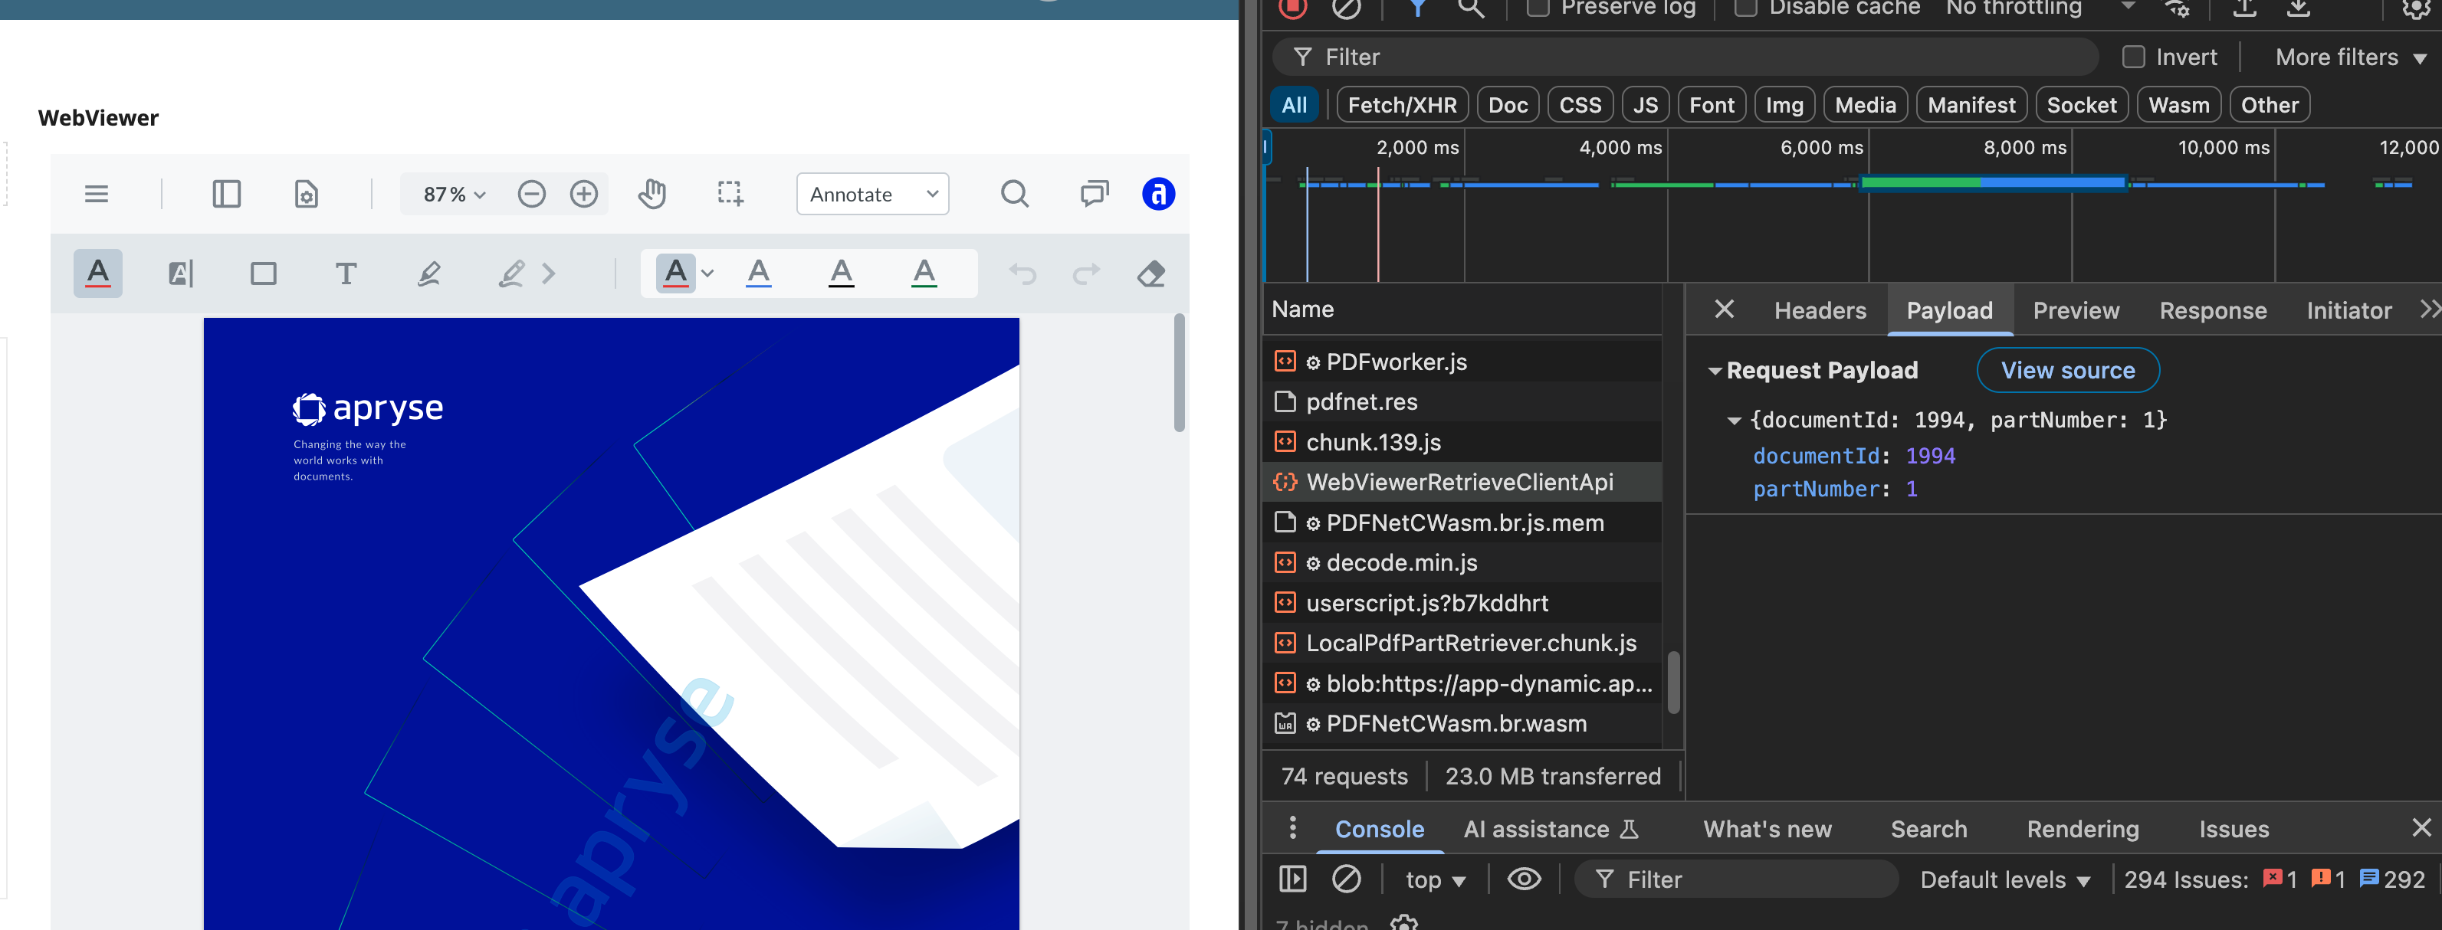Clear the network log
The height and width of the screenshot is (930, 2442).
[1346, 8]
